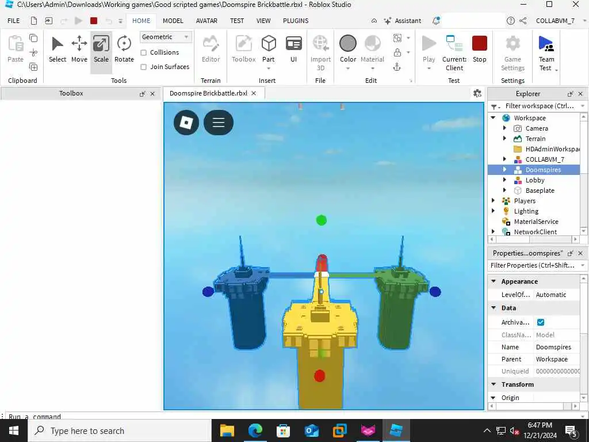This screenshot has width=589, height=442.
Task: Open the UI insert tool
Action: (293, 49)
